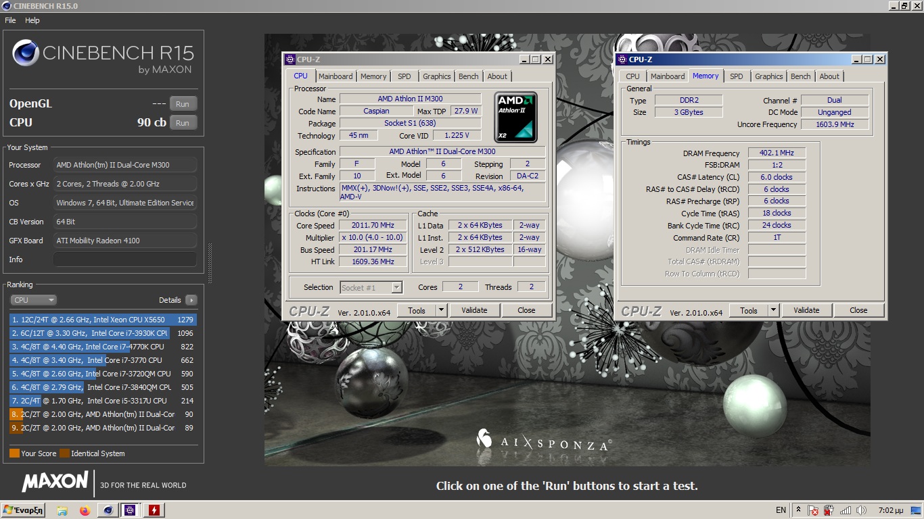The image size is (924, 519).
Task: Expand ranking Details with arrow button
Action: pos(191,300)
